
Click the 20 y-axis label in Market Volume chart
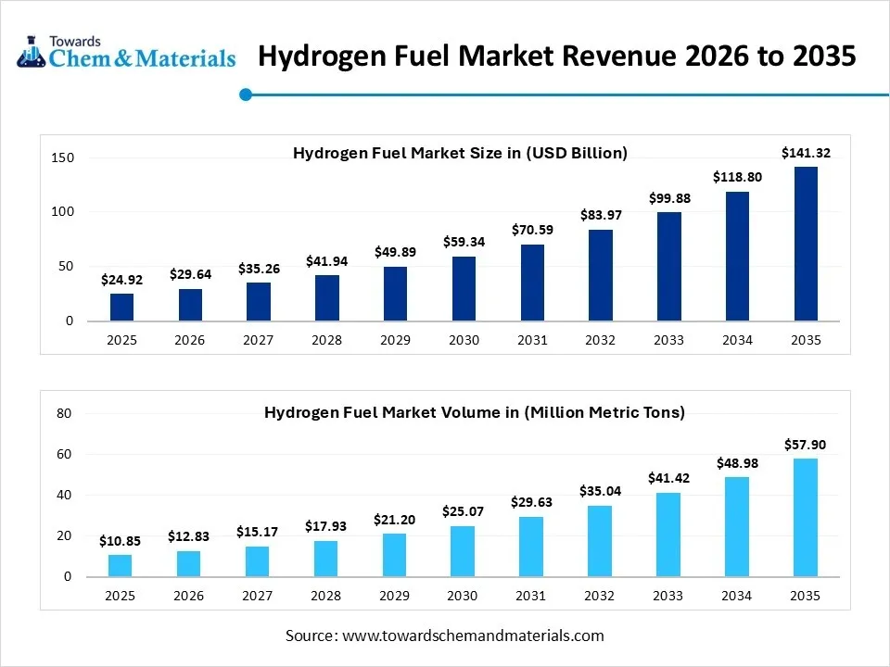pos(64,536)
